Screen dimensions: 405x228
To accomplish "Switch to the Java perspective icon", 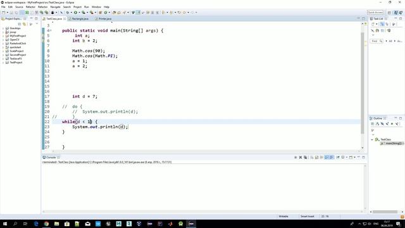I will 396,13.
